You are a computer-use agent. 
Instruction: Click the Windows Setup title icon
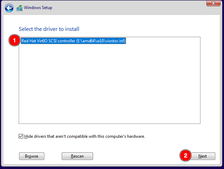(19, 8)
